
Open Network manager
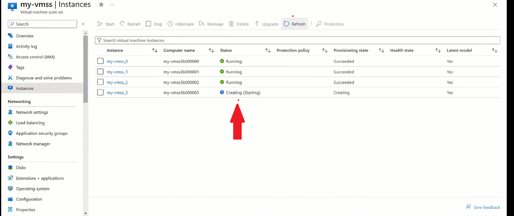pyautogui.click(x=33, y=144)
